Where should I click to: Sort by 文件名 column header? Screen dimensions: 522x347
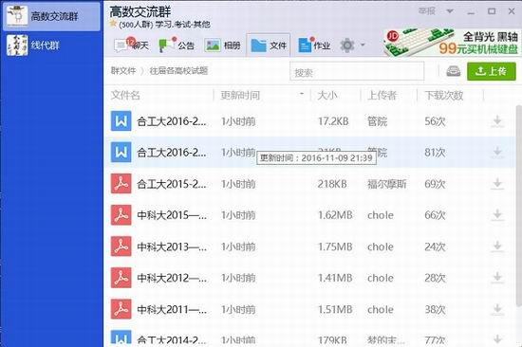125,96
